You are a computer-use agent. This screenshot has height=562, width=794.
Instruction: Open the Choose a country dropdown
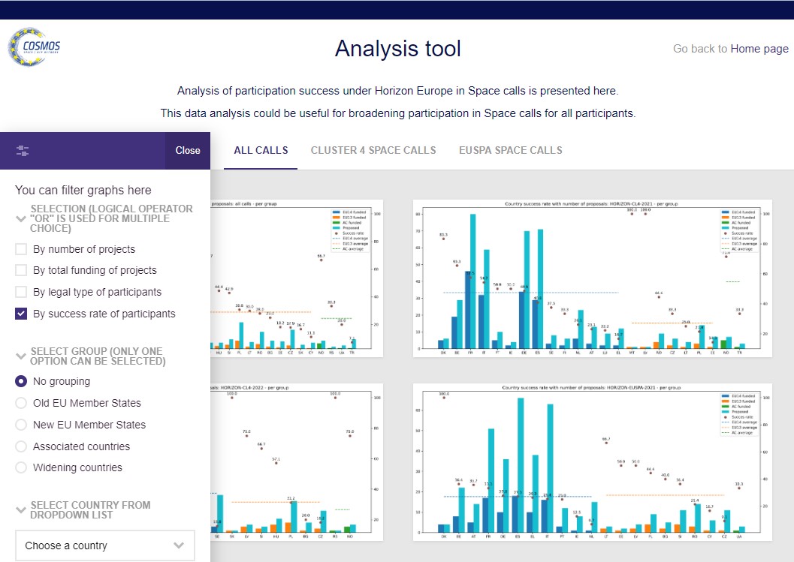[x=104, y=545]
